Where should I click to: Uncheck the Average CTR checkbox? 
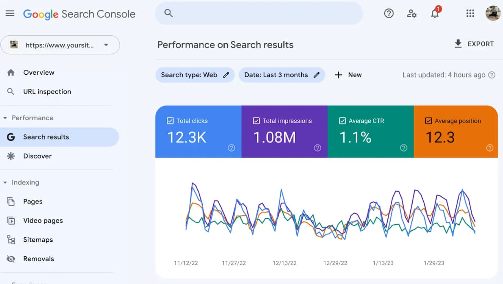[343, 121]
